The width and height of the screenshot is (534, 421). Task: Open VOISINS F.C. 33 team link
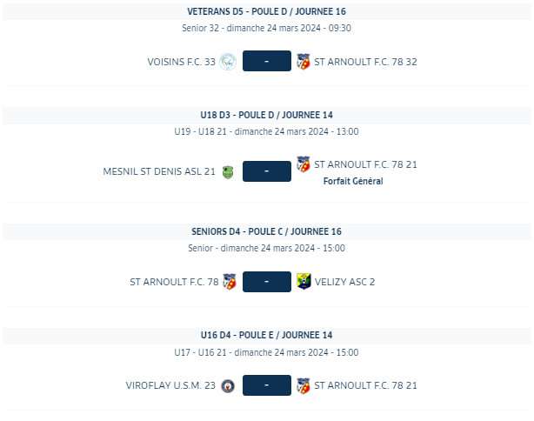(181, 62)
